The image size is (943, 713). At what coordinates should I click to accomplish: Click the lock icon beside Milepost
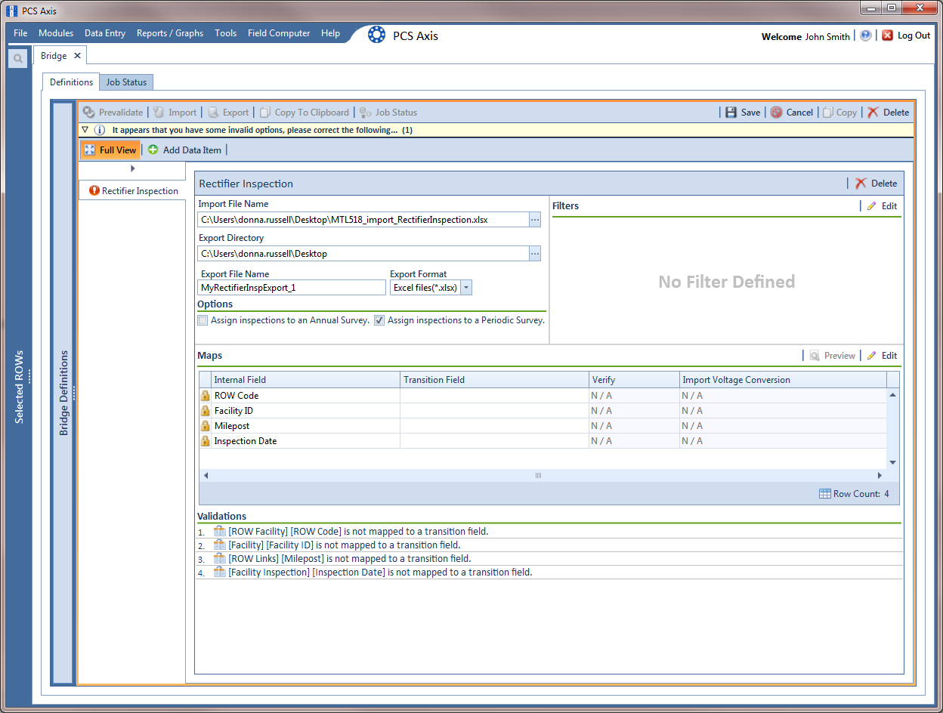pos(205,426)
